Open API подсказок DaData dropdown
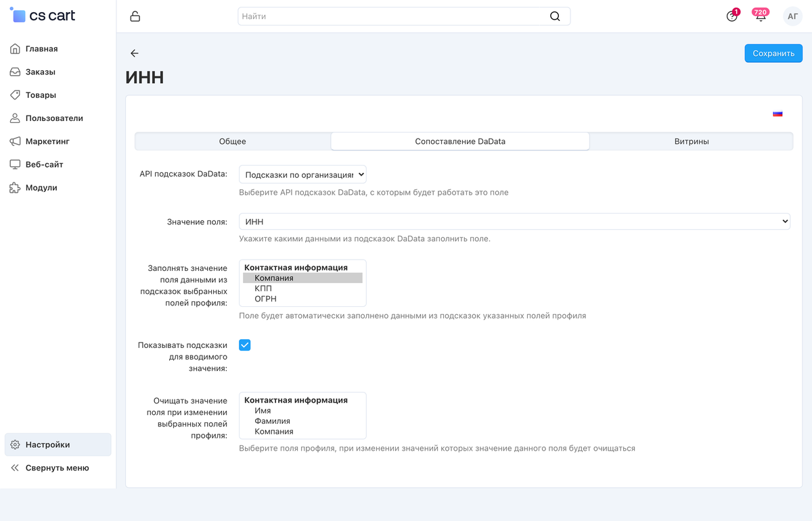Screen dimensions: 812x521 click(x=302, y=174)
